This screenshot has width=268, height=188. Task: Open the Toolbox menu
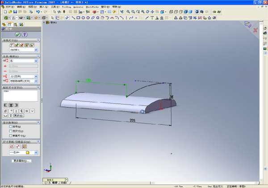pos(66,7)
